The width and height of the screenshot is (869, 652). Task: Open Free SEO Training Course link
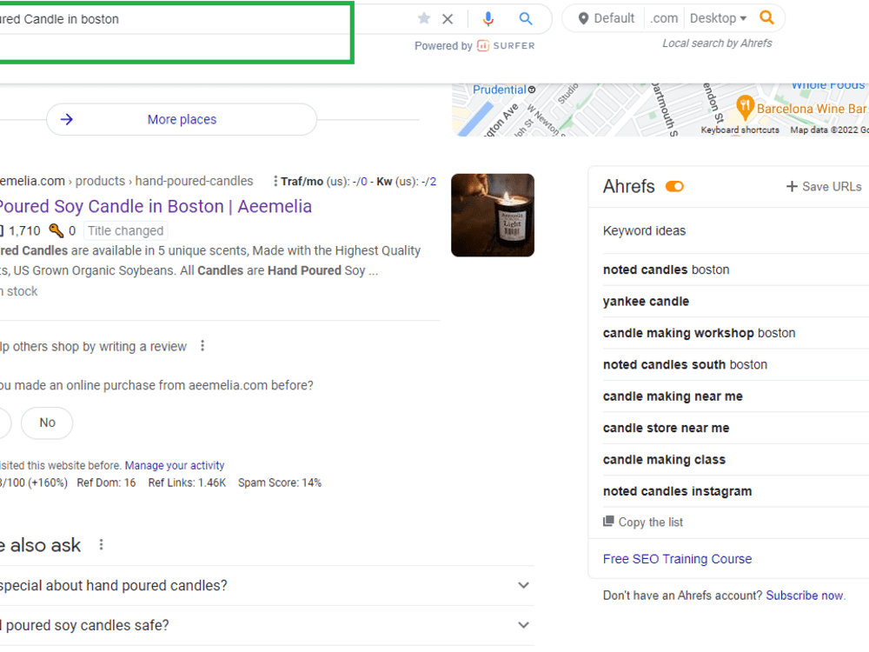click(677, 559)
